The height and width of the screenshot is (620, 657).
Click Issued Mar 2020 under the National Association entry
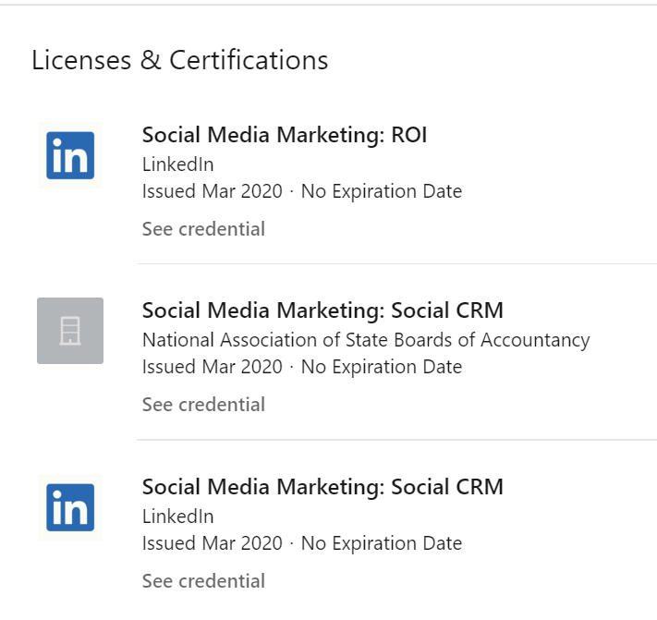click(x=212, y=368)
